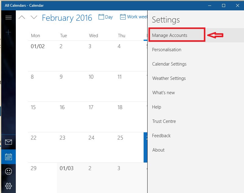Open Trust Centre
Screen dimensions: 244x193
point(164,121)
